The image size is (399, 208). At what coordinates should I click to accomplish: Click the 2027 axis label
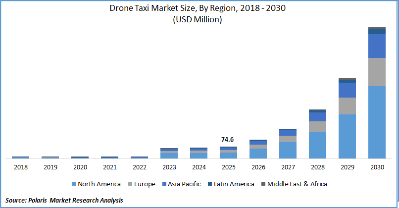[x=288, y=167]
